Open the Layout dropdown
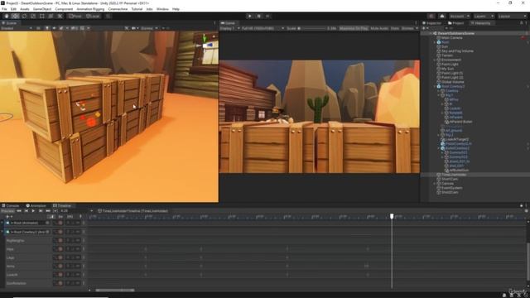 click(x=512, y=17)
